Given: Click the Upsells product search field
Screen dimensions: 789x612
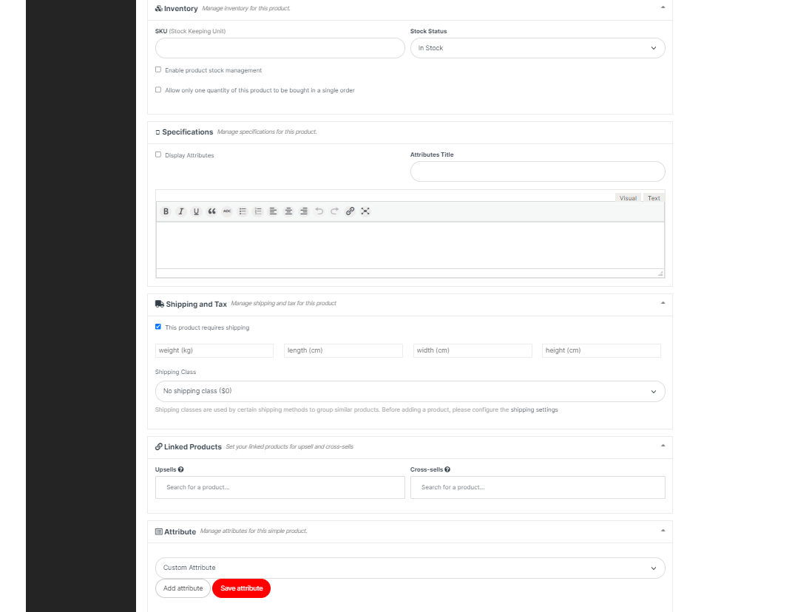Looking at the screenshot, I should click(280, 487).
